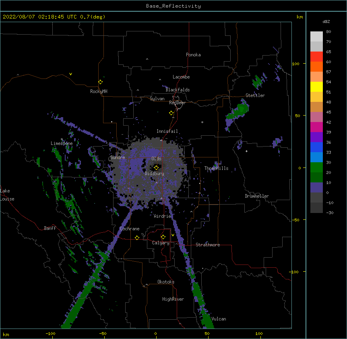Screen dimensions: 347x339
Task: Click the dBZ legend heading
Action: click(x=326, y=22)
